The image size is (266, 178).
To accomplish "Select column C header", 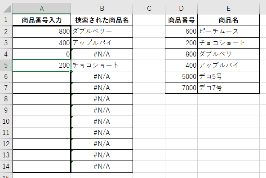I will (x=149, y=8).
